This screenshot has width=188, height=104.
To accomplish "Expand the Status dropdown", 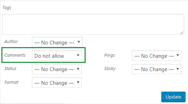I will pos(57,69).
